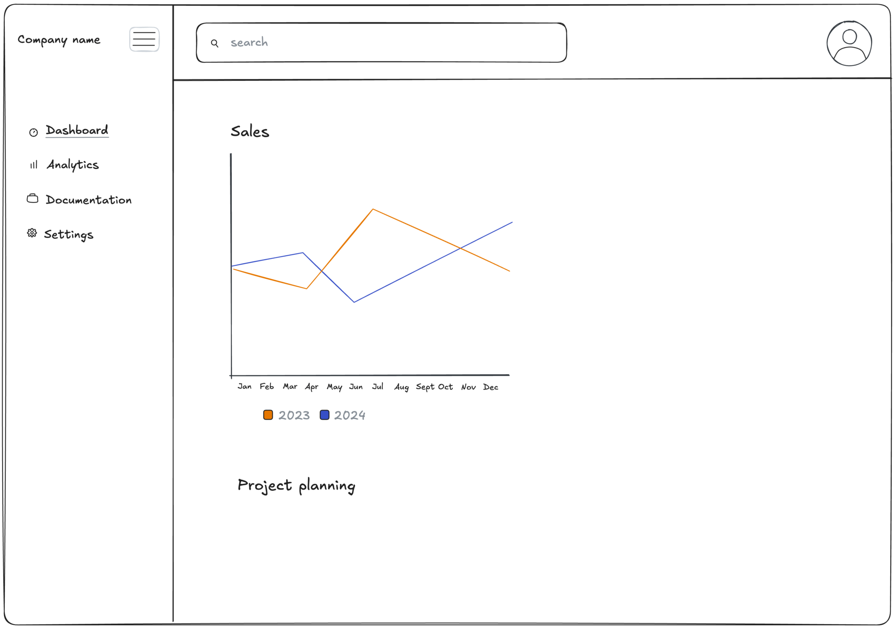Viewport: 896px width, 629px height.
Task: Click the blue 2024 legend swatch
Action: click(x=325, y=415)
